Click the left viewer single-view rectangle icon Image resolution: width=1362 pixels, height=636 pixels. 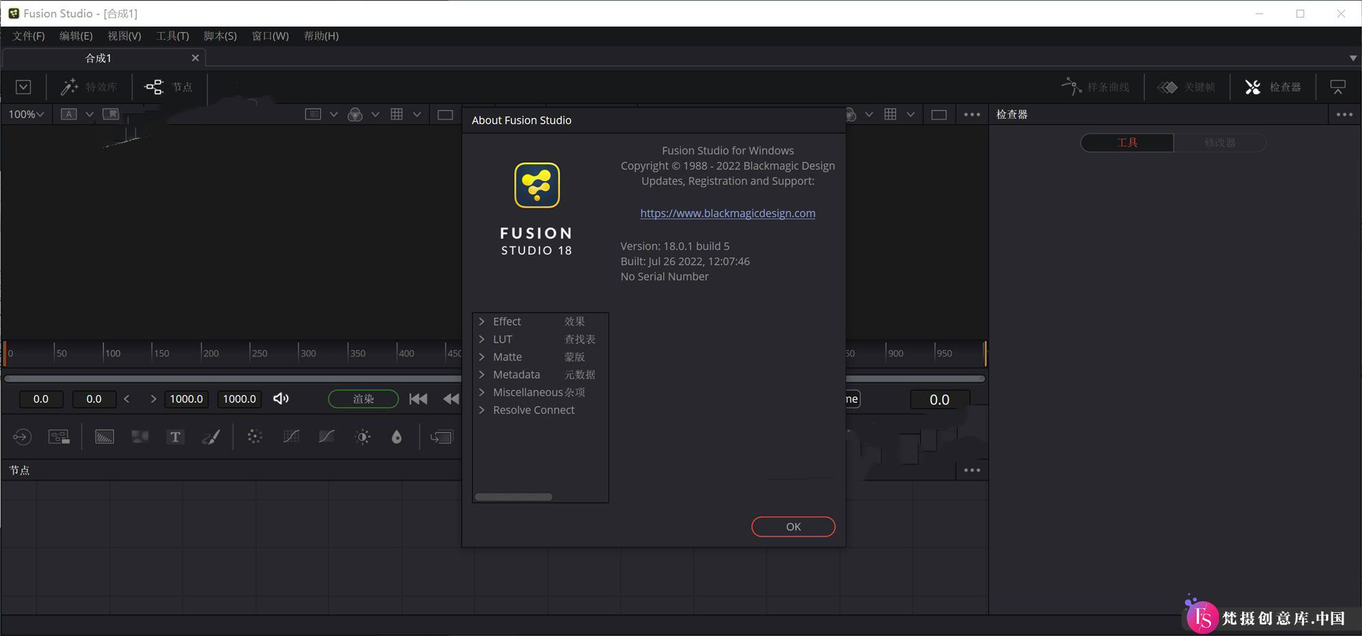(x=445, y=114)
